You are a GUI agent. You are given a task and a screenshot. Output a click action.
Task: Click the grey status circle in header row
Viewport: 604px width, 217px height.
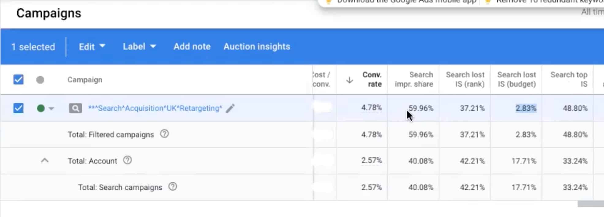click(40, 80)
